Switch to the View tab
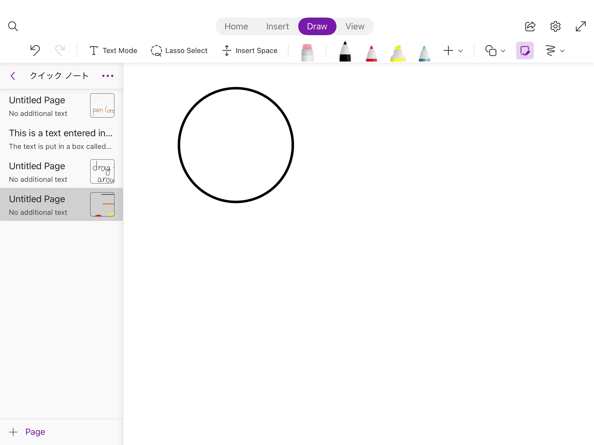 tap(355, 26)
